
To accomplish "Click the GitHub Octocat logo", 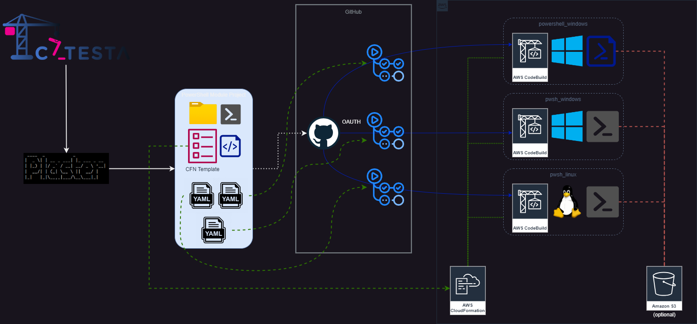I will (324, 133).
